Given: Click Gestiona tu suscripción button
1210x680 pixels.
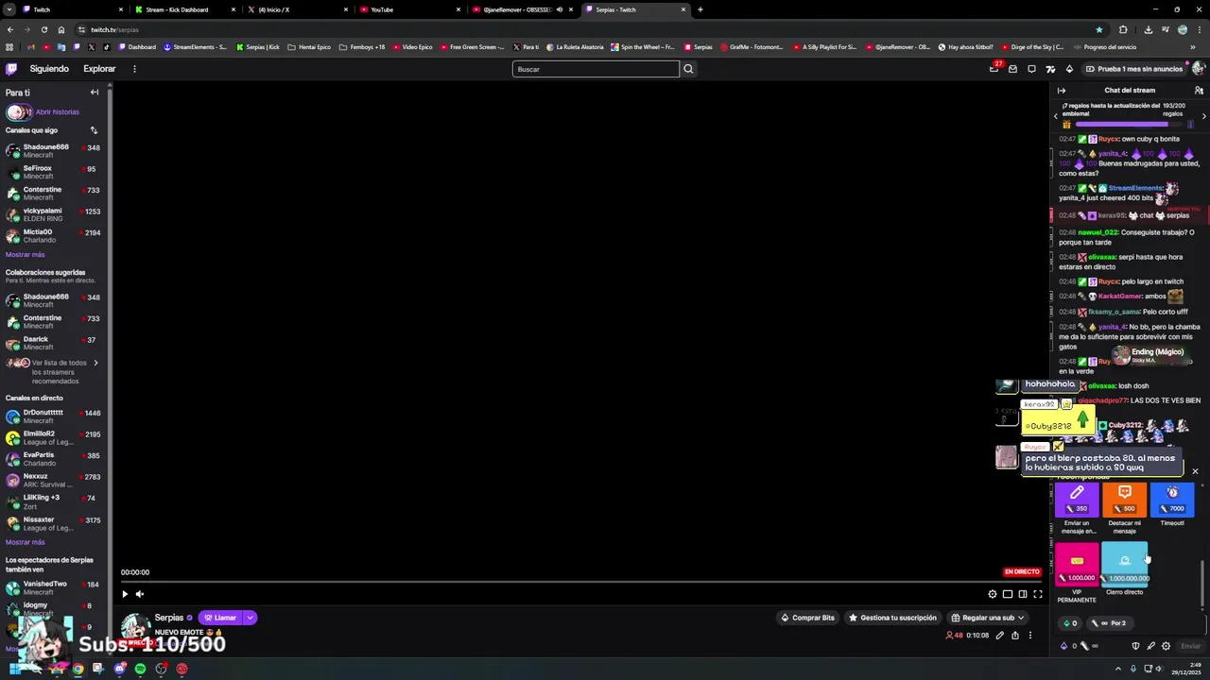Looking at the screenshot, I should point(892,618).
